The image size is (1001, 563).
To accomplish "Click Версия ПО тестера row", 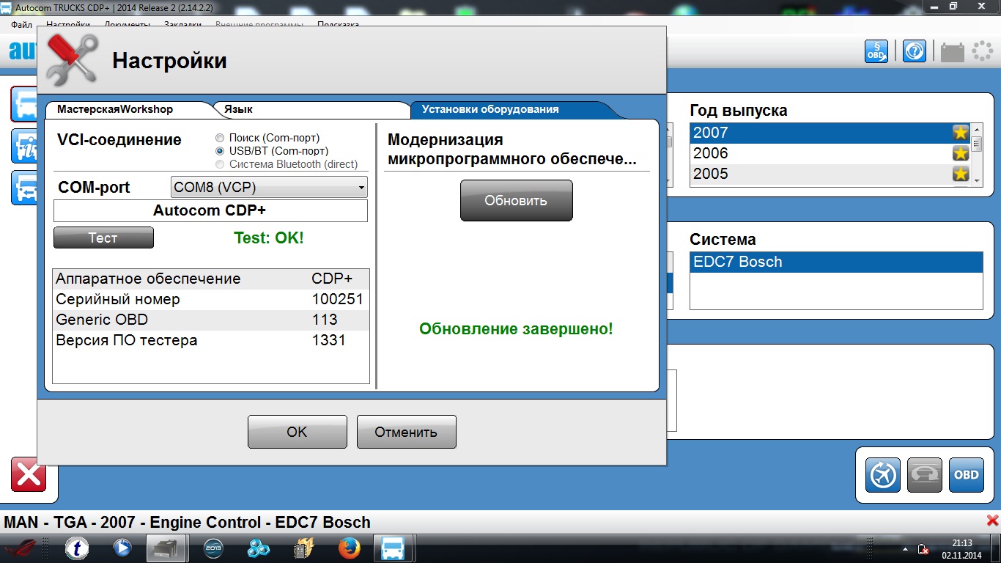I will (210, 340).
